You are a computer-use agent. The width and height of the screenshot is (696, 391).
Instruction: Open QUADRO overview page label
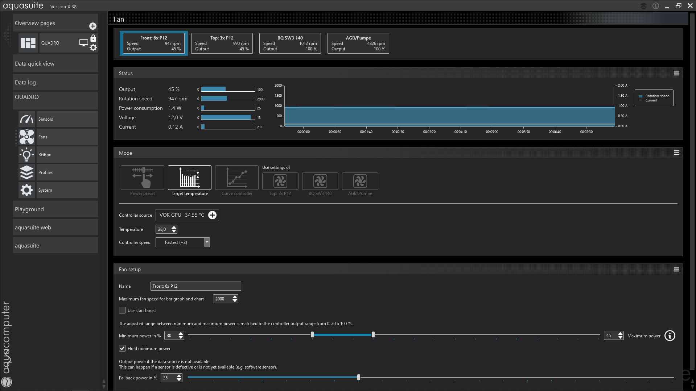pyautogui.click(x=50, y=43)
